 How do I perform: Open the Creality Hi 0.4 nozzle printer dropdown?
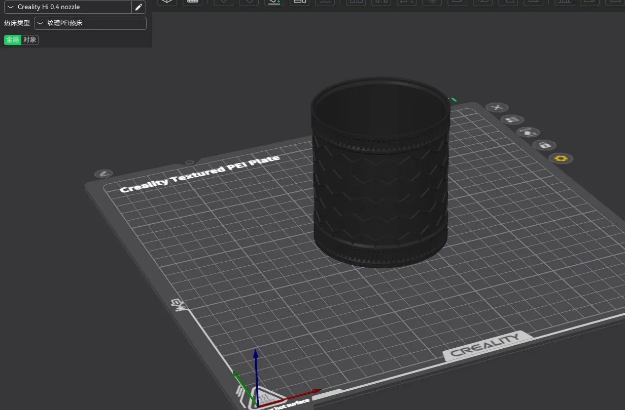click(68, 7)
